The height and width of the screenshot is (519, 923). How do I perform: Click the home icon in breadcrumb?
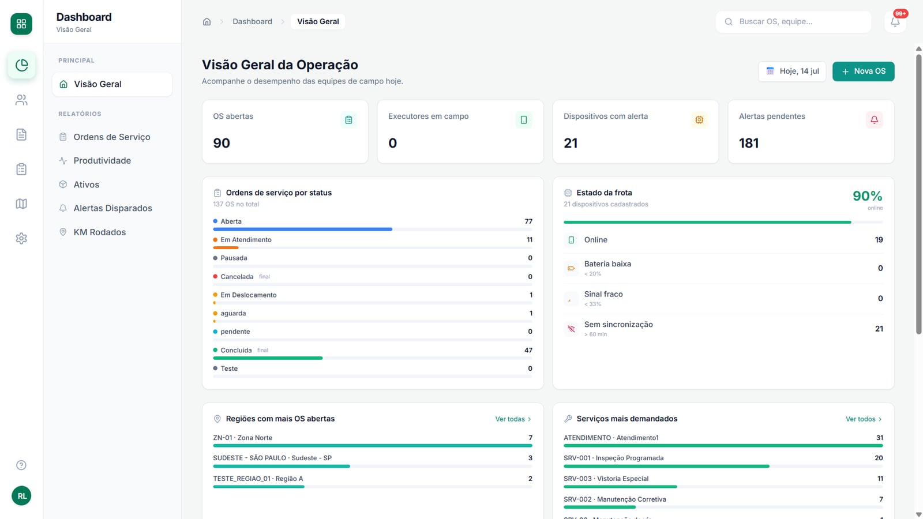click(x=207, y=22)
